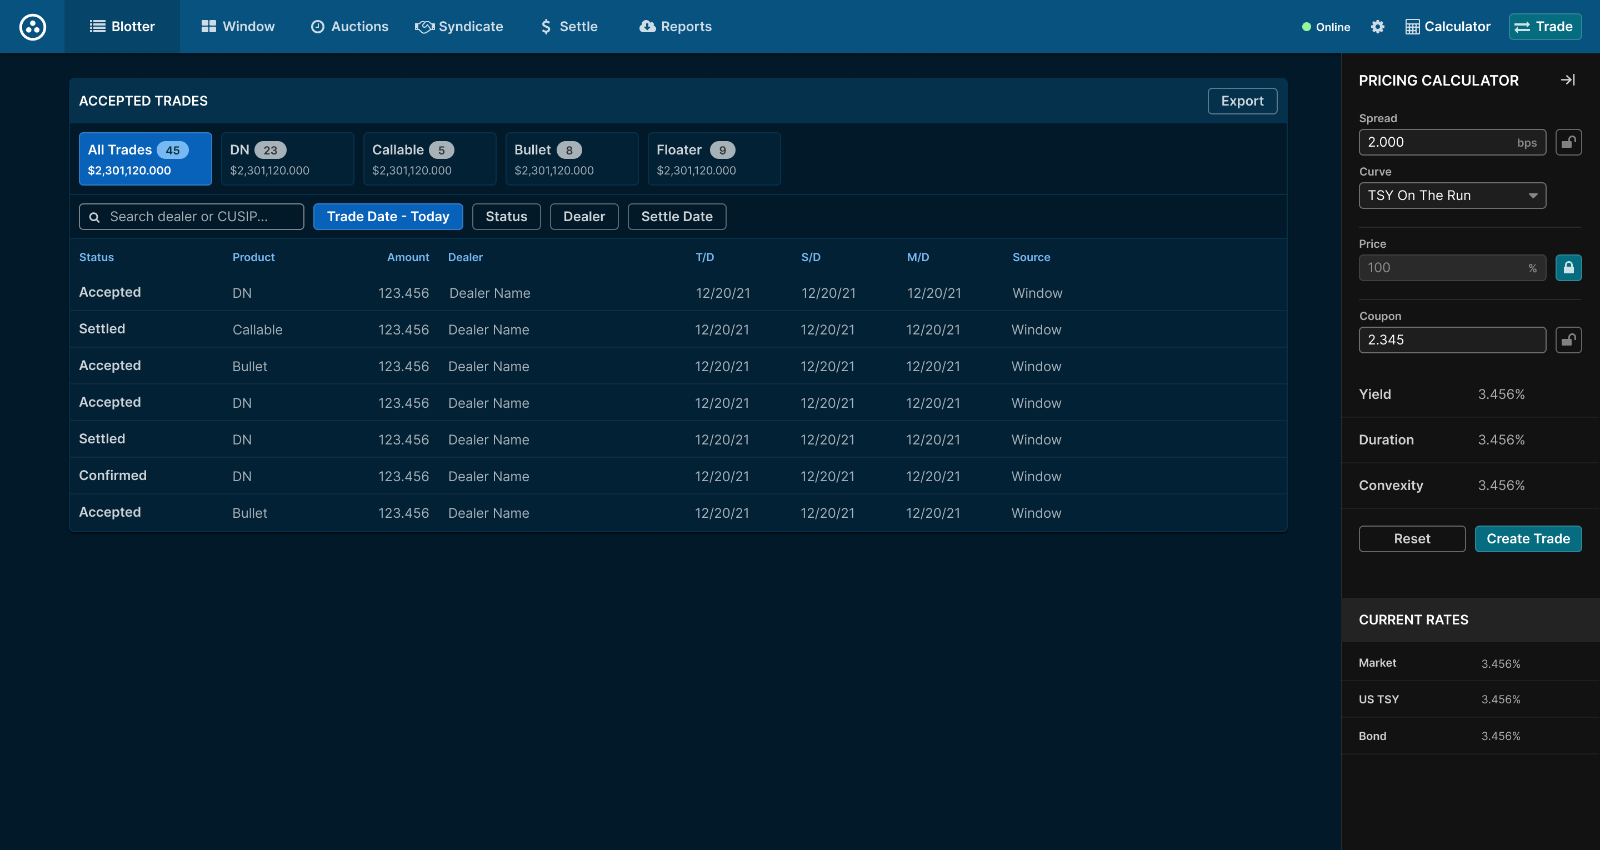Open the Blotter nav item
This screenshot has height=850, width=1600.
(x=122, y=27)
